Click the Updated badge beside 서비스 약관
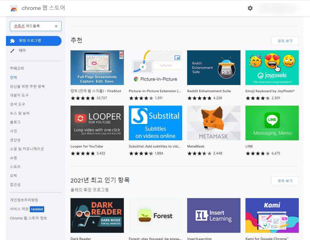Viewport: 310px width, 240px height. click(x=37, y=209)
